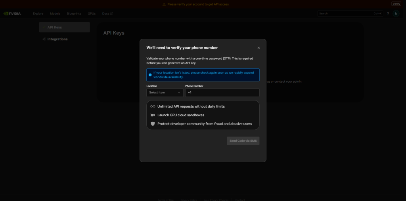This screenshot has width=406, height=201.
Task: Open the GPUs navigation item
Action: [92, 13]
